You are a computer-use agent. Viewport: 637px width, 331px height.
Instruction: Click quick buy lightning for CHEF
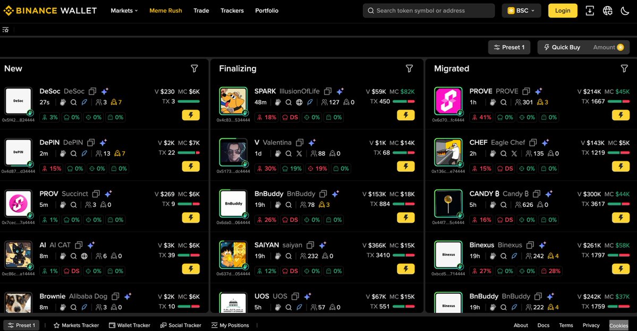[621, 167]
